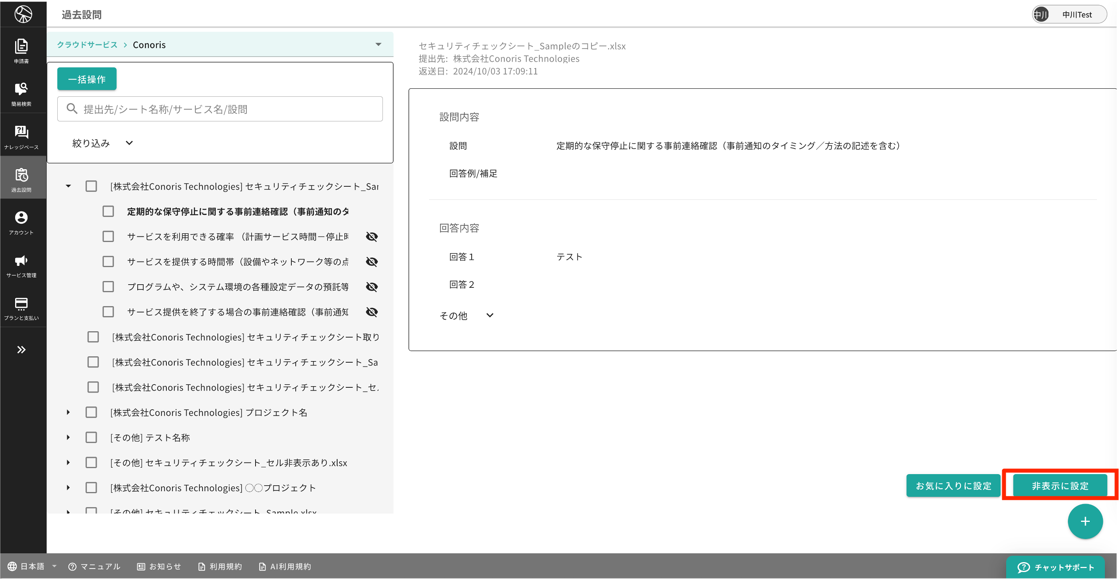Image resolution: width=1120 pixels, height=580 pixels.
Task: Check the サービスを利用できる確率 question checkbox
Action: [108, 236]
